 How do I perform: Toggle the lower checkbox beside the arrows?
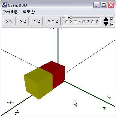(x=112, y=24)
